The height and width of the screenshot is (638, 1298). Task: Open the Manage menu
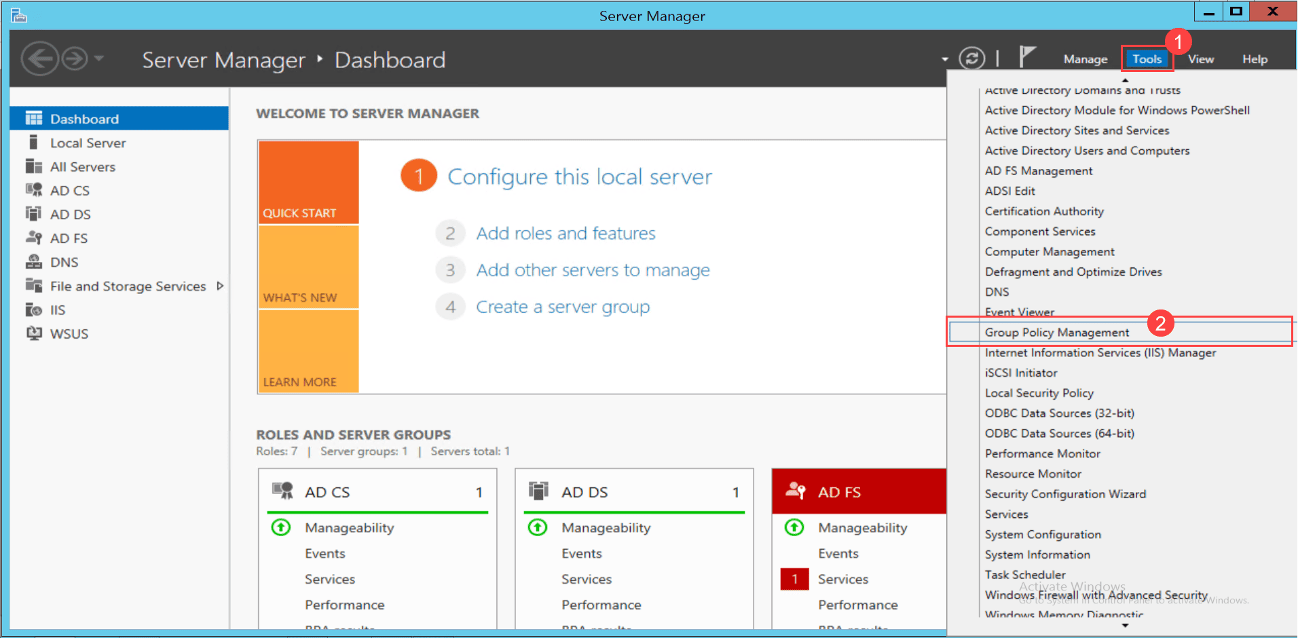coord(1085,60)
